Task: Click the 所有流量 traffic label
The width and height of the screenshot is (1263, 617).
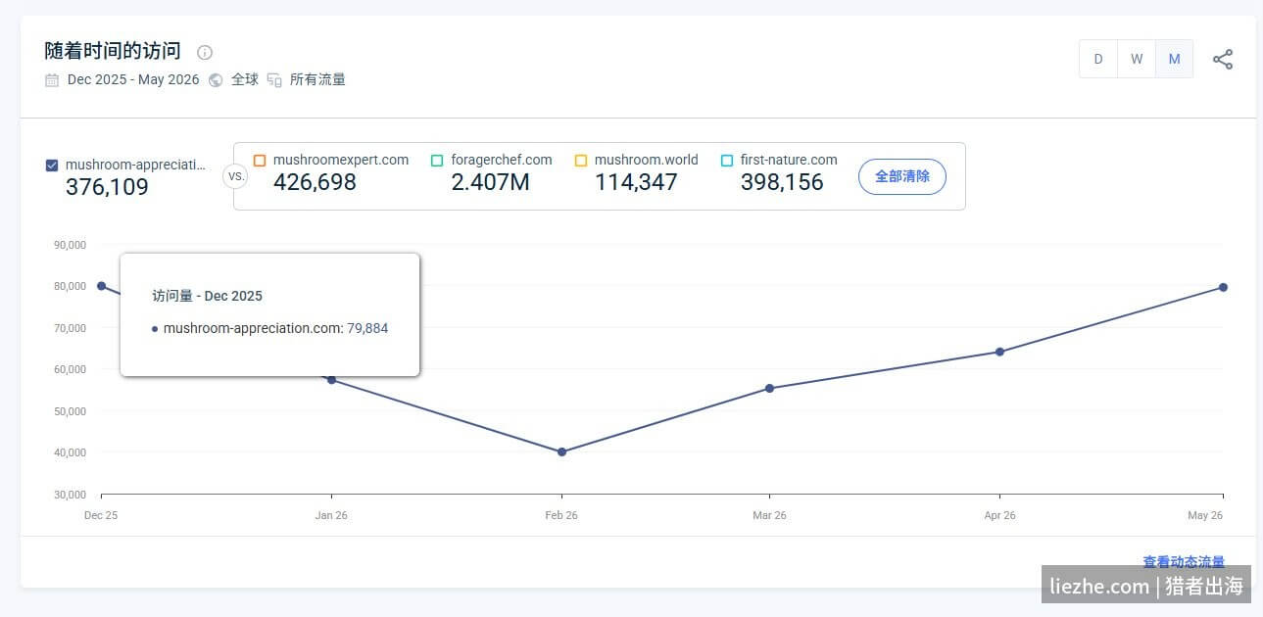Action: point(317,80)
